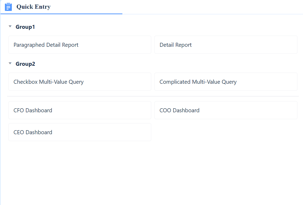
Task: Click the clipboard icon in the header bar
Action: 8,7
